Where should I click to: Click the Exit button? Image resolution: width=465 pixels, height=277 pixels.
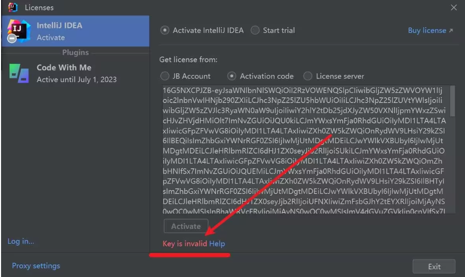point(434,267)
